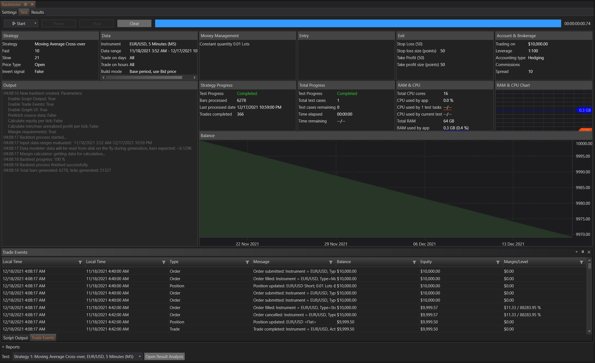Click the Margin/Level column filter icon

(581, 262)
